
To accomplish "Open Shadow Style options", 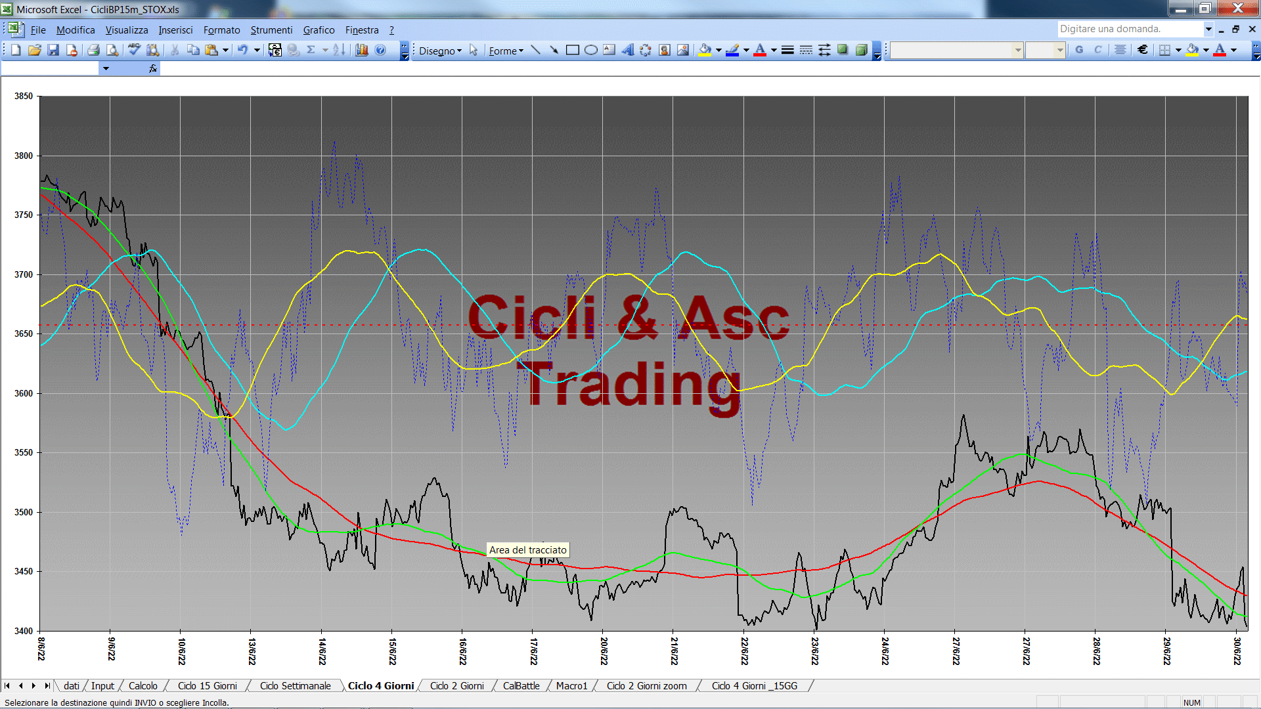I will point(843,50).
